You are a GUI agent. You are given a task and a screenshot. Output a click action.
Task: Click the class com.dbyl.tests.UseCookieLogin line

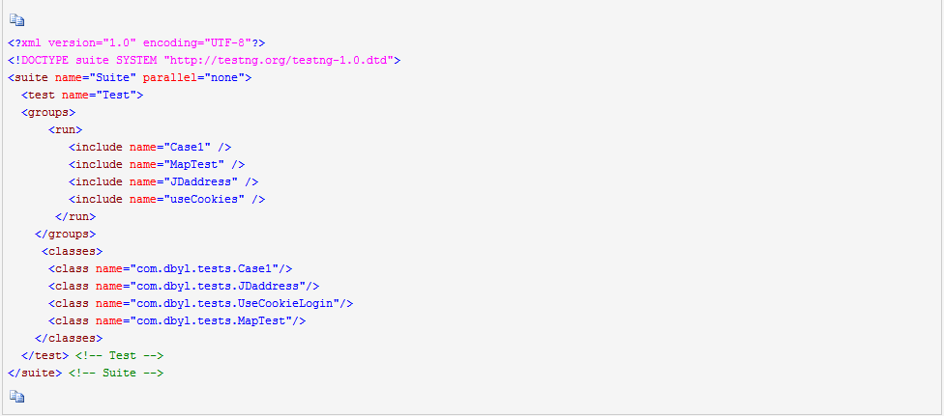[201, 304]
